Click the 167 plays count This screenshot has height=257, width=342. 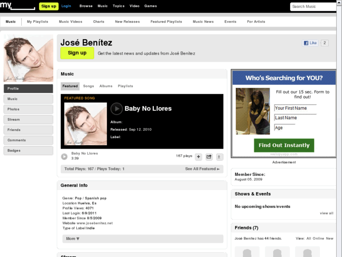tap(184, 156)
